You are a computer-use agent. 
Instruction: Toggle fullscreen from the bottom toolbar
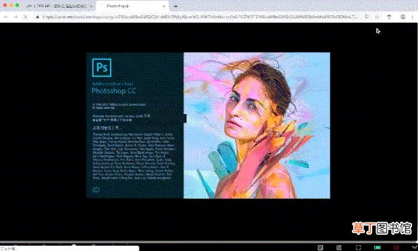pyautogui.click(x=358, y=248)
